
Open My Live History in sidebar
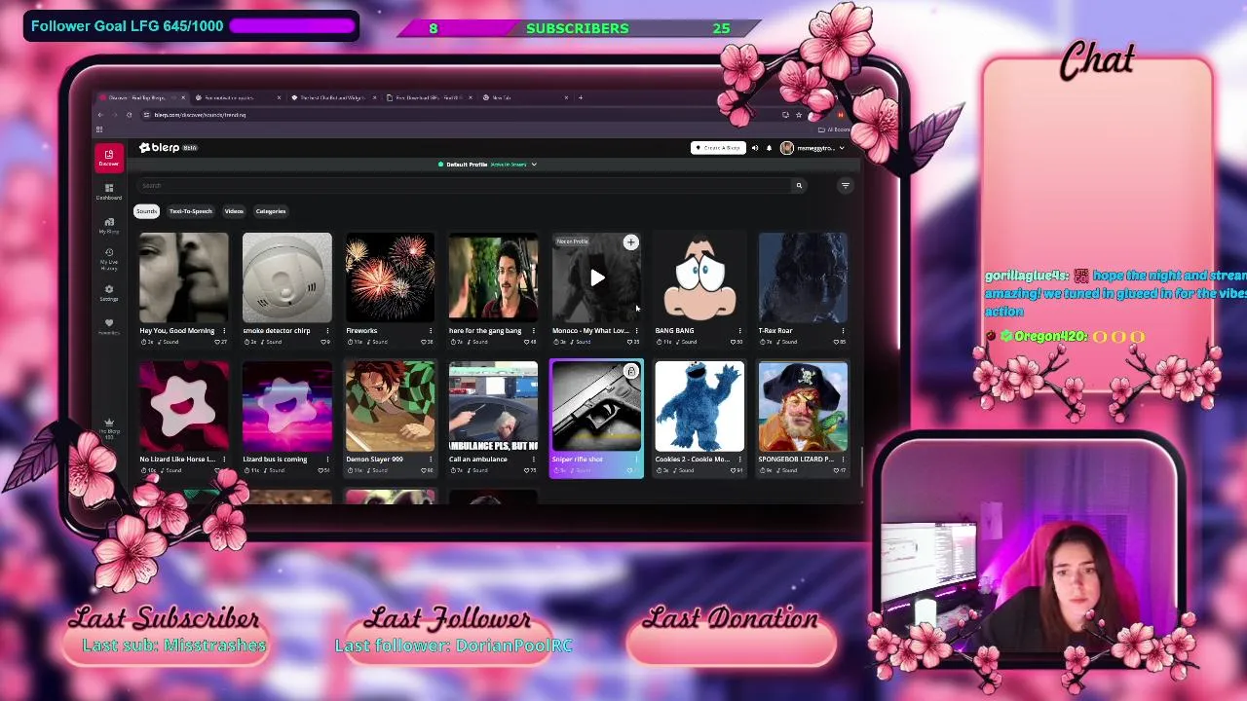tap(108, 259)
